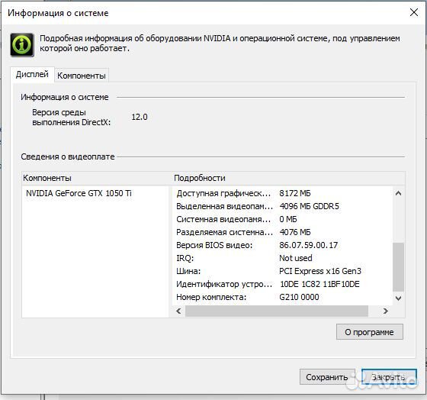The height and width of the screenshot is (400, 427).
Task: Click the 0 МБ value
Action: (288, 219)
